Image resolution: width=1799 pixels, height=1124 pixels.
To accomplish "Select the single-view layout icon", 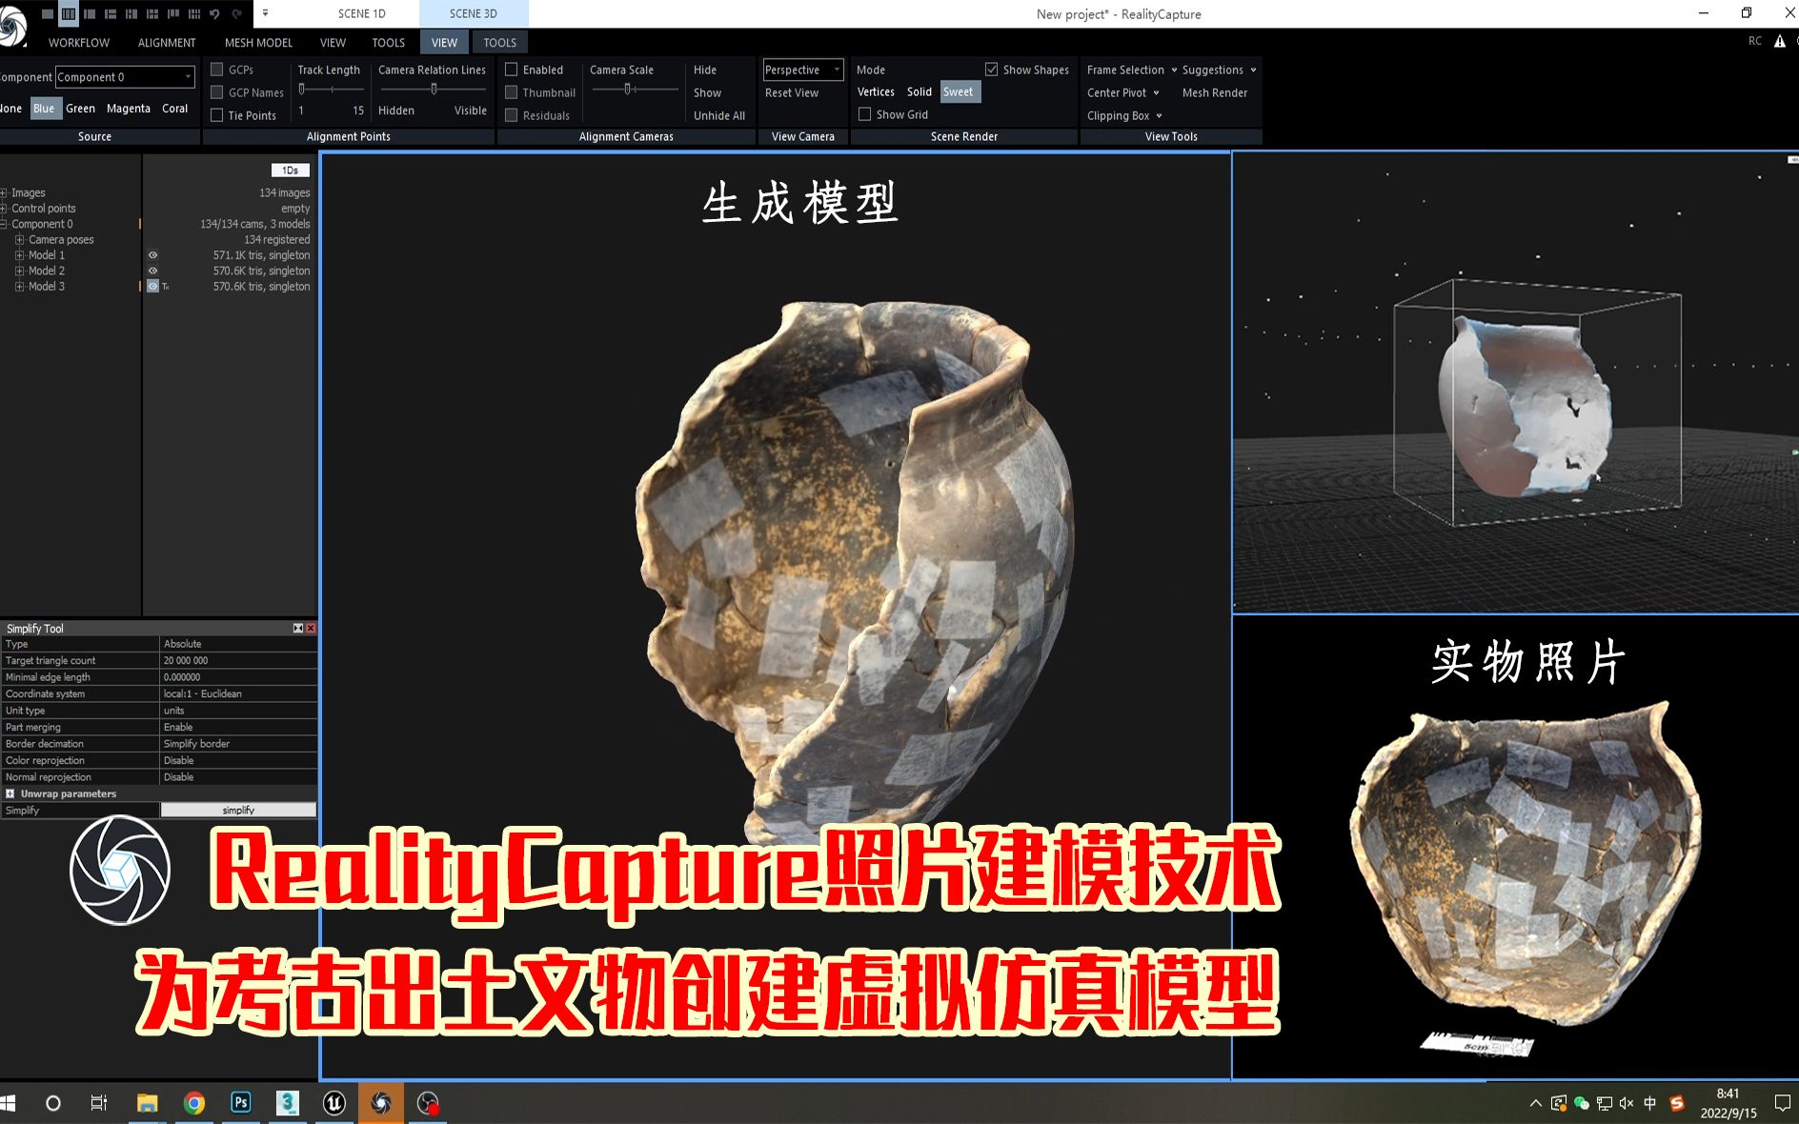I will pos(48,13).
